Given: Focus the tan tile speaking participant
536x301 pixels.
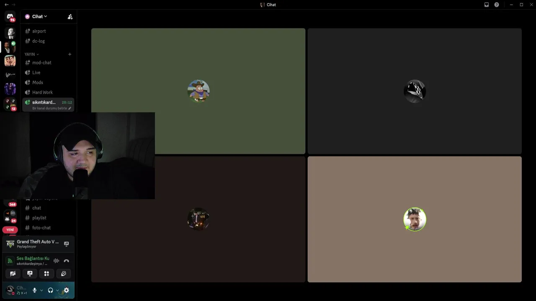Looking at the screenshot, I should click(x=415, y=219).
